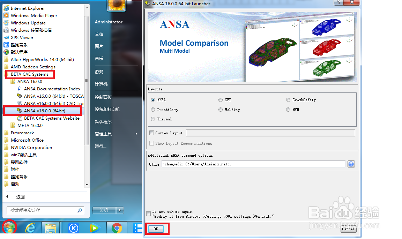
Task: Expand the win7激活工具 folder
Action: pos(20,155)
